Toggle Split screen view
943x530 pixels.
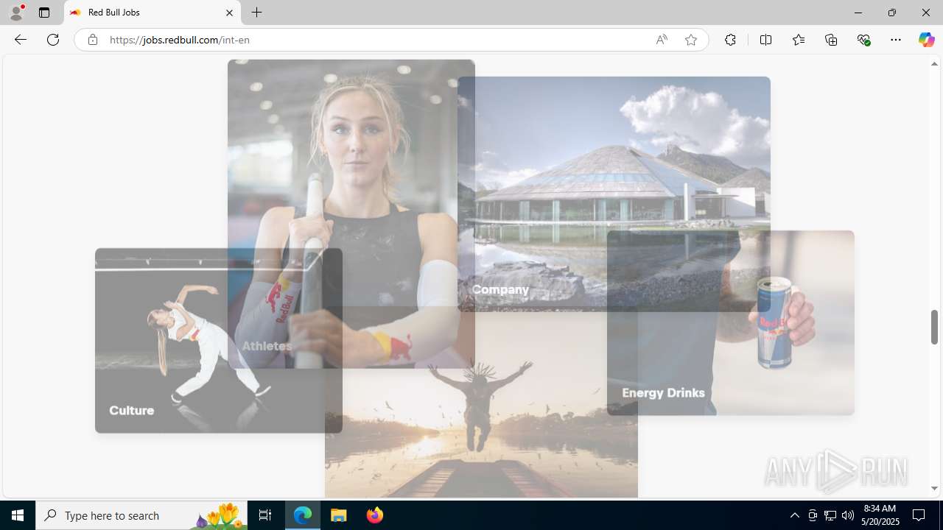[765, 40]
